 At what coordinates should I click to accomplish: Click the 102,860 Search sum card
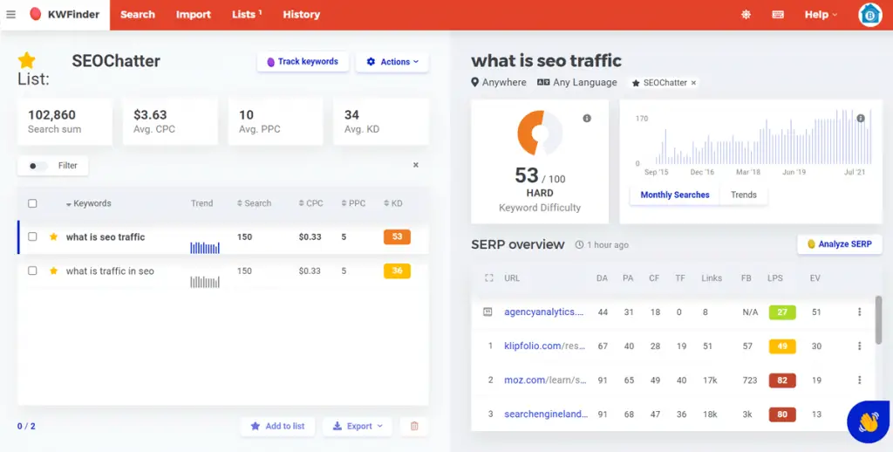(65, 120)
